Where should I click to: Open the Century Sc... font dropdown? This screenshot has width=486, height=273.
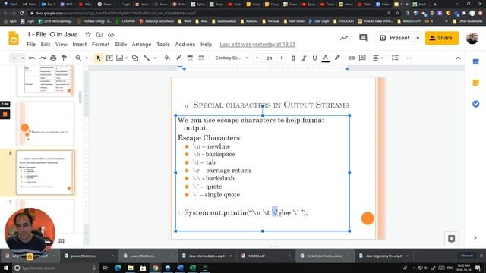pos(232,58)
